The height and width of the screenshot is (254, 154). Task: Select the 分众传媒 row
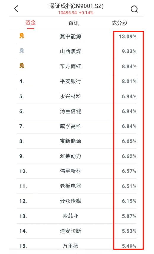[77, 201]
